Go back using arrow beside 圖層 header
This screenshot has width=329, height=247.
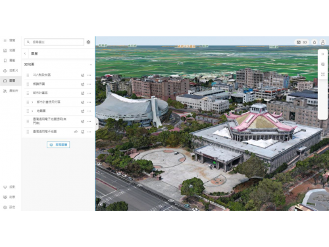pos(25,53)
